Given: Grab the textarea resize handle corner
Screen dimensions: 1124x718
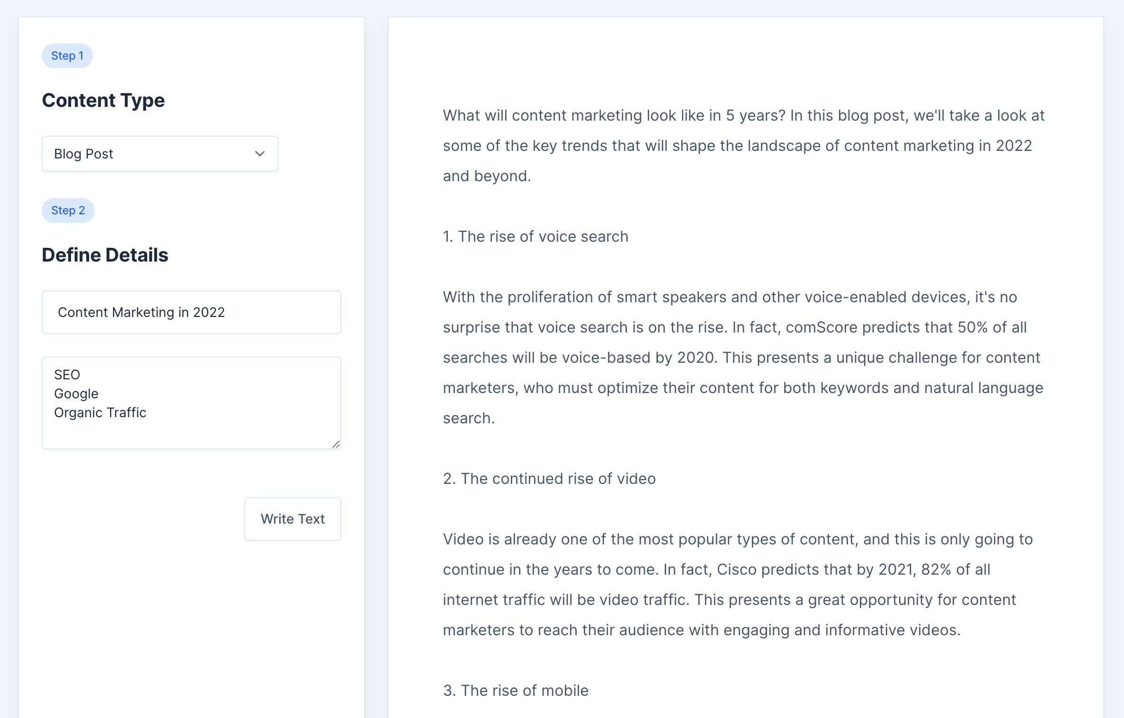Looking at the screenshot, I should coord(336,444).
